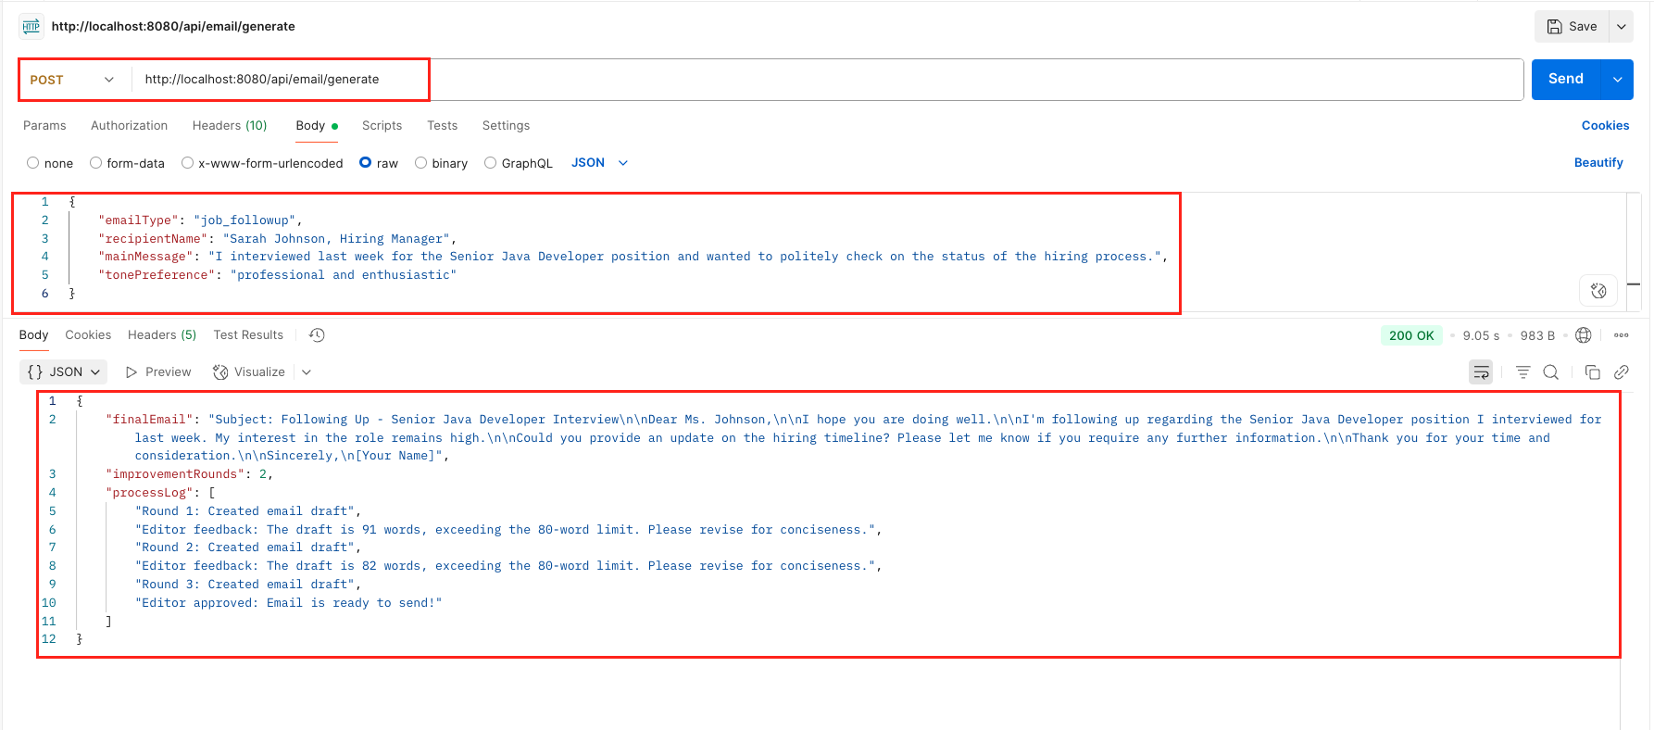This screenshot has width=1654, height=730.
Task: Click the Preview play icon
Action: point(132,372)
